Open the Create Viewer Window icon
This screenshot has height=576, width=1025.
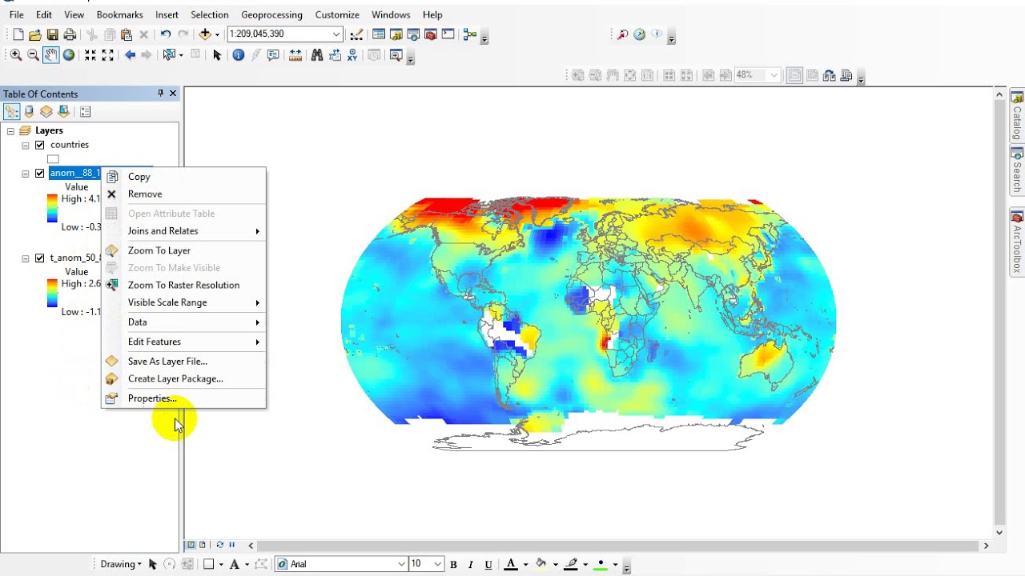396,55
